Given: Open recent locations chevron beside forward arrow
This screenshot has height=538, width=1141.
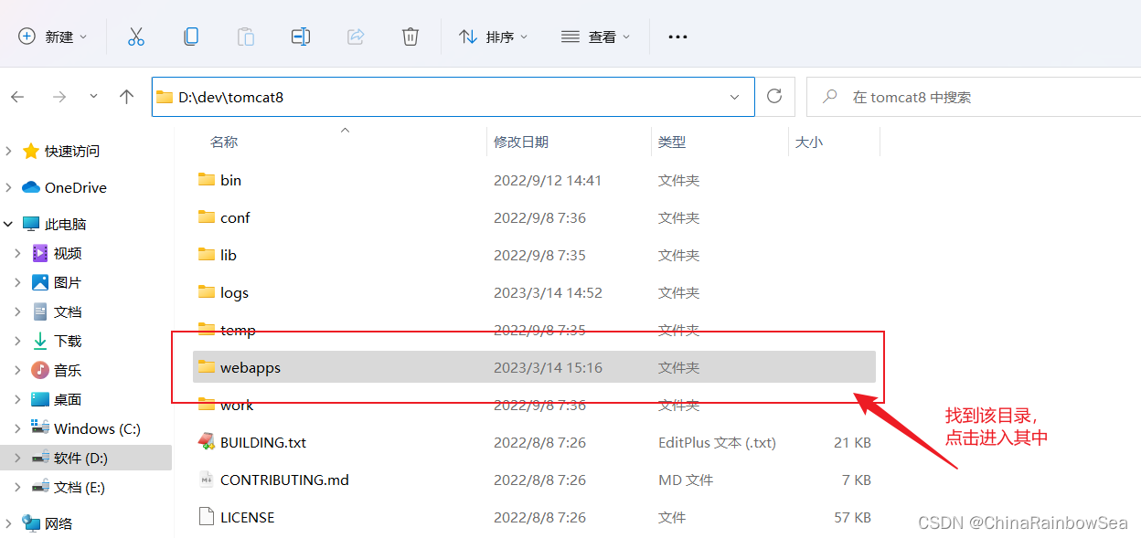Looking at the screenshot, I should click(93, 97).
